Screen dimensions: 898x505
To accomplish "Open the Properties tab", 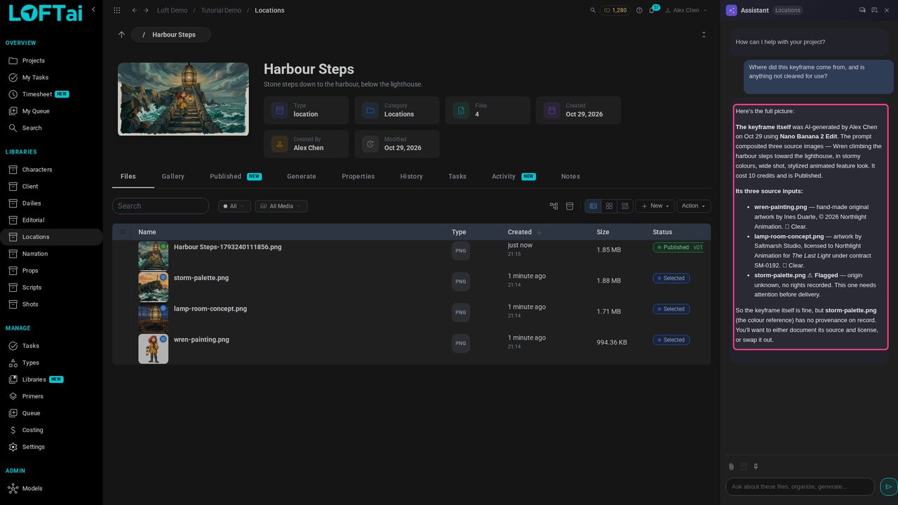I will point(358,177).
